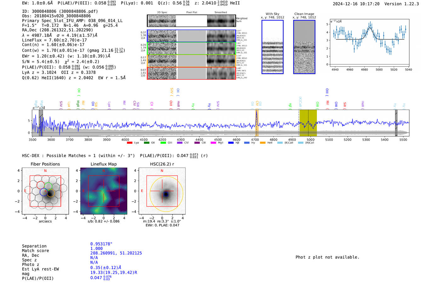Open the red-bordered fiber spectrum row
The image size is (441, 300).
[x=191, y=73]
